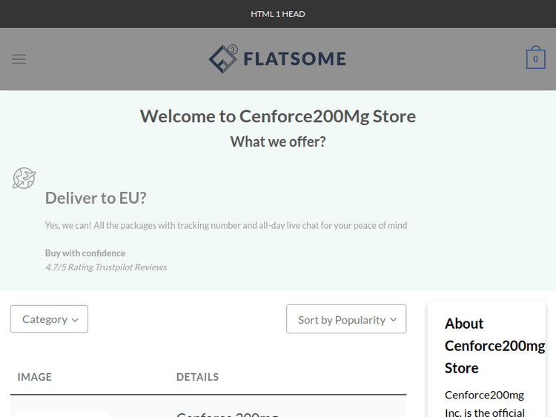Click the tracking number delivery description text
Viewport: 556px width, 417px height.
pyautogui.click(x=226, y=225)
